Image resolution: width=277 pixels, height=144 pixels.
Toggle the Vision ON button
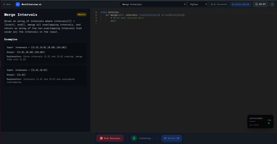(x=171, y=138)
